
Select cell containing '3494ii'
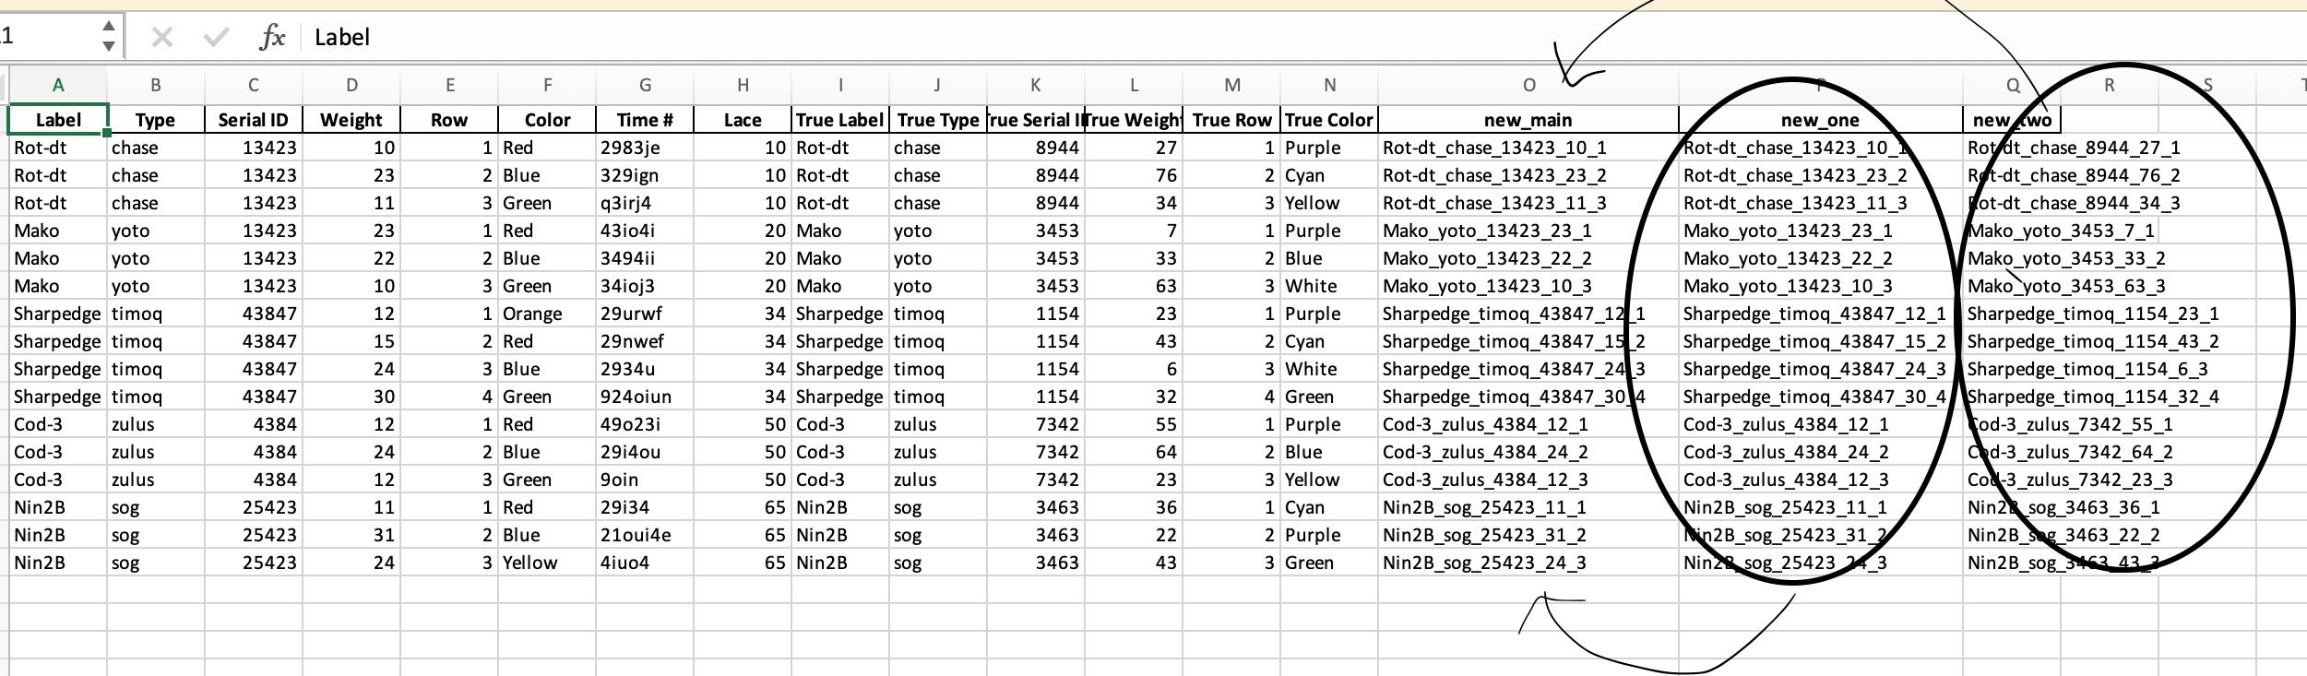[x=645, y=258]
